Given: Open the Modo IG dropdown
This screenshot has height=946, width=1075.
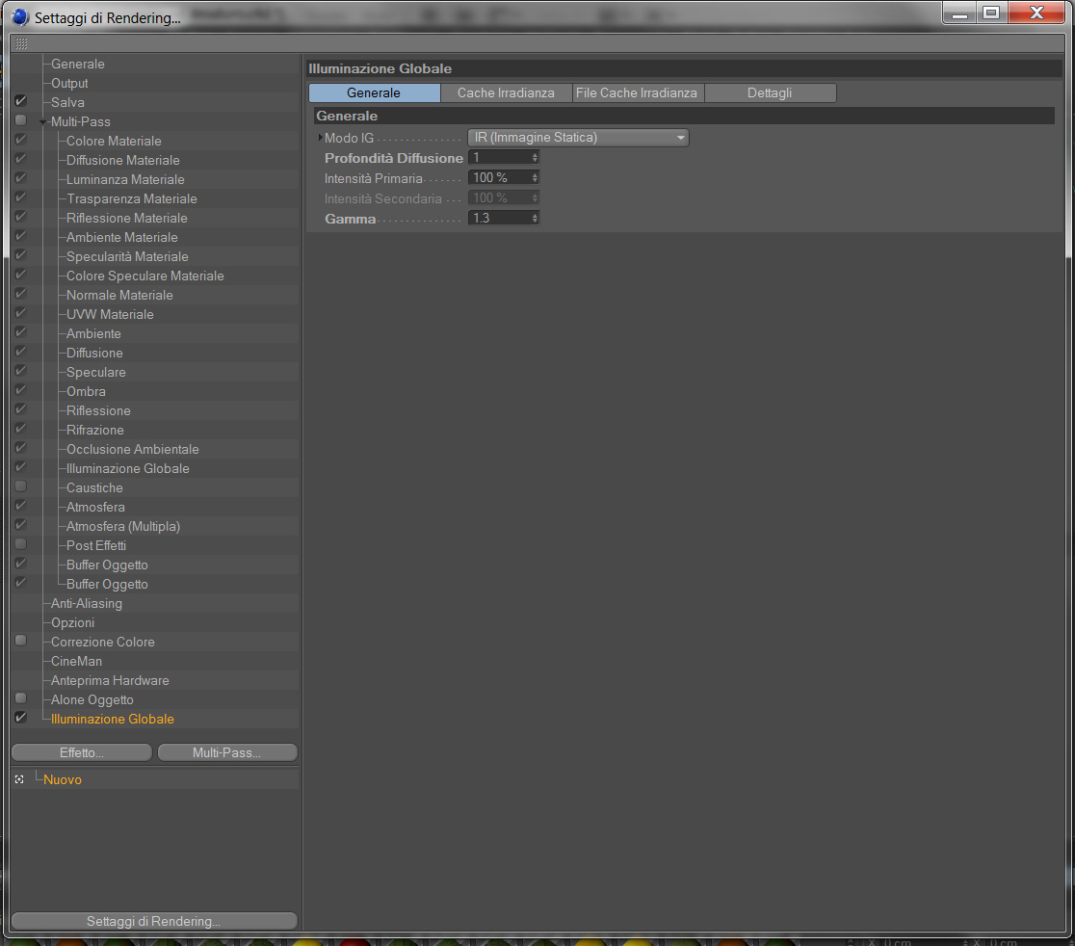Looking at the screenshot, I should tap(578, 138).
